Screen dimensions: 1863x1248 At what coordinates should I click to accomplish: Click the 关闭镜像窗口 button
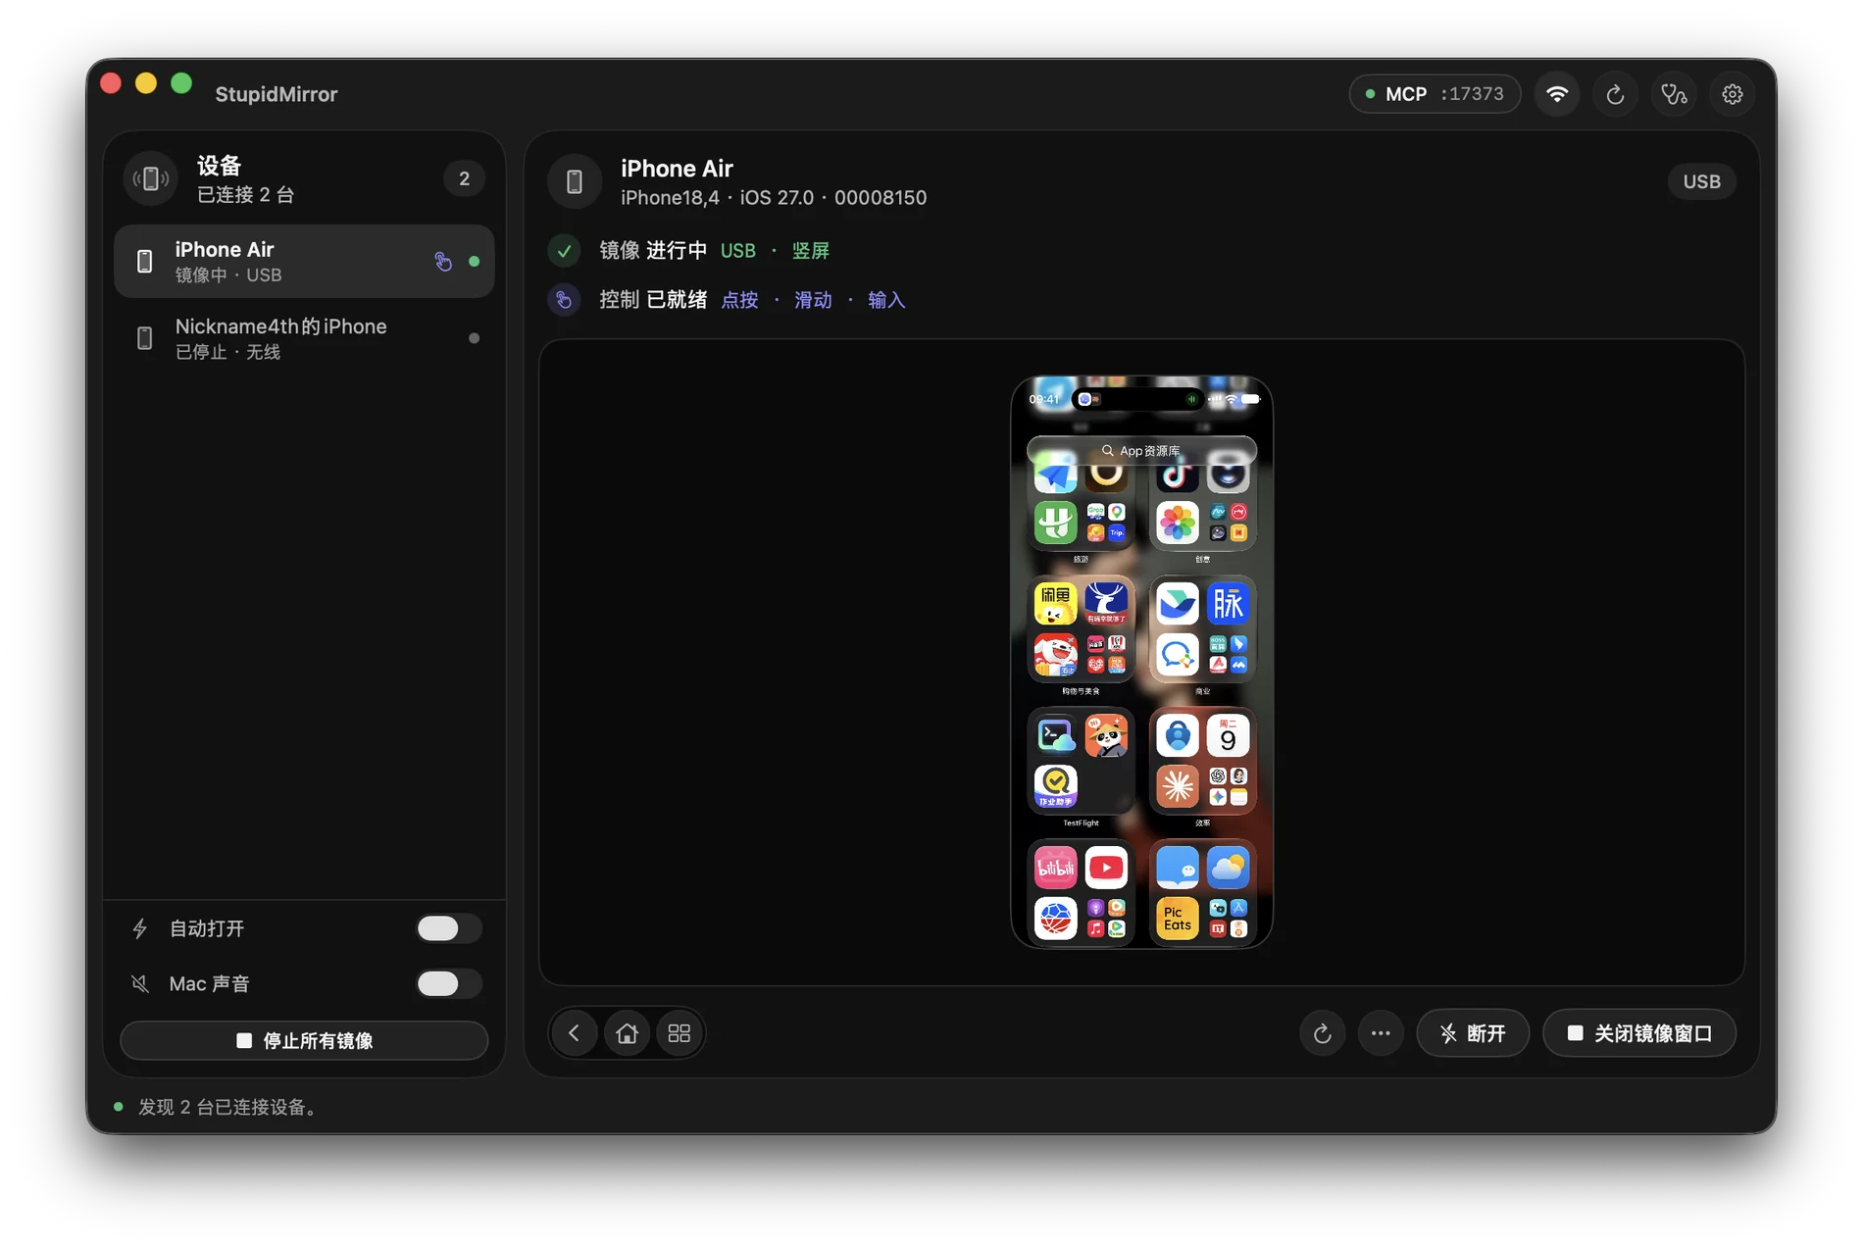click(1639, 1033)
